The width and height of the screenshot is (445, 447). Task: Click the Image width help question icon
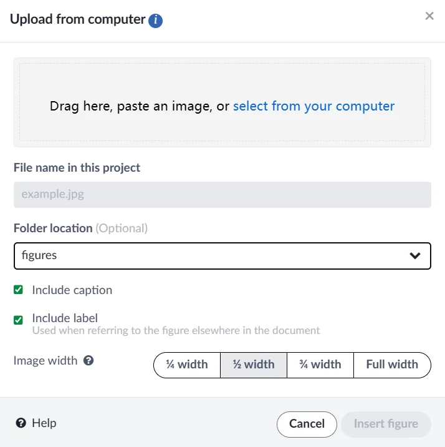point(89,361)
